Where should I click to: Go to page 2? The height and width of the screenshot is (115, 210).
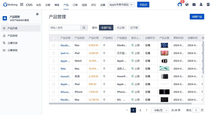[x=140, y=110]
